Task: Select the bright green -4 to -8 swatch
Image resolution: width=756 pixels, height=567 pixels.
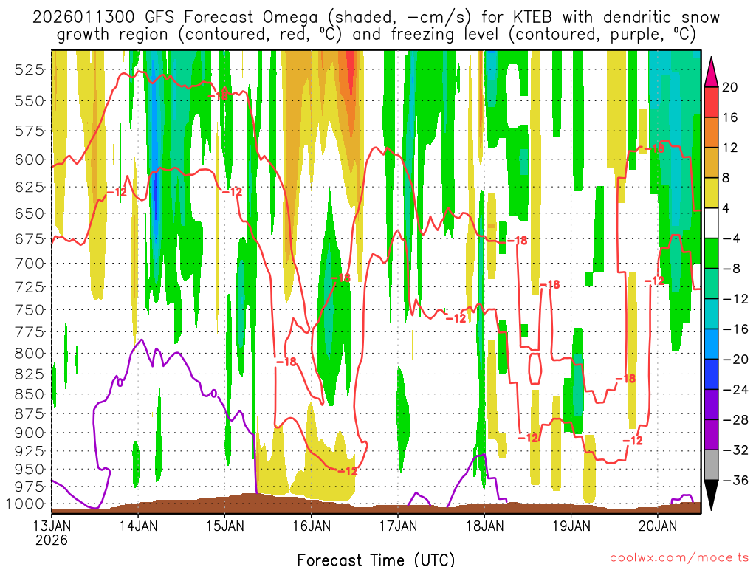Action: 711,253
